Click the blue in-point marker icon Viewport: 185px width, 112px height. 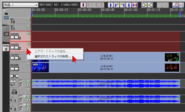click(x=111, y=5)
